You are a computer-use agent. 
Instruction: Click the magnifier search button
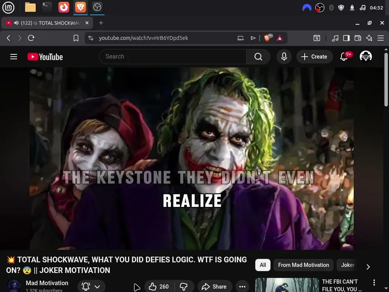pos(258,57)
